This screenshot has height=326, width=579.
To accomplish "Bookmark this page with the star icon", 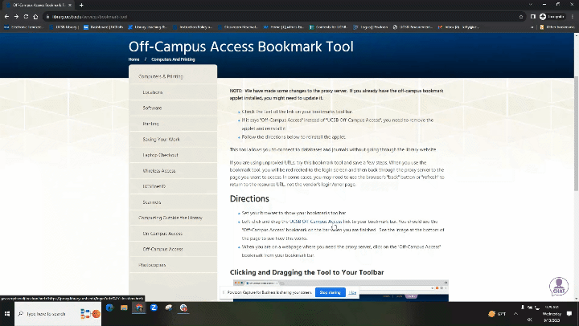I will (x=522, y=16).
